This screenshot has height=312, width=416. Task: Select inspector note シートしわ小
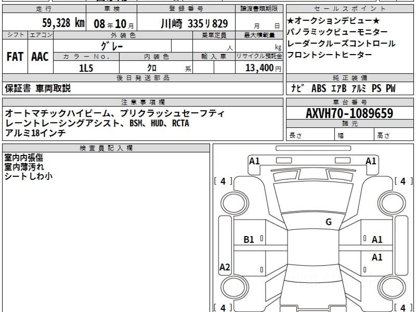pos(28,176)
